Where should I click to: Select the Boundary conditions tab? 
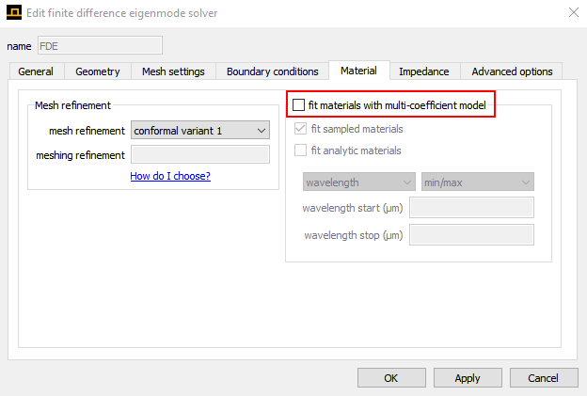point(272,71)
